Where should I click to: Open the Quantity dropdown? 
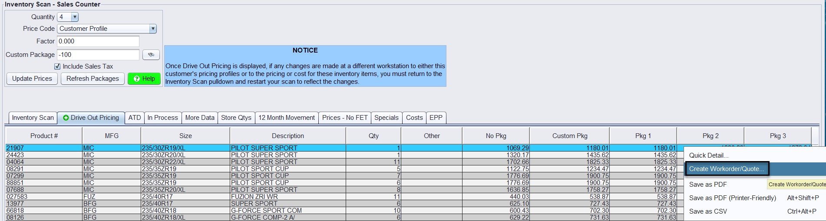coord(75,17)
